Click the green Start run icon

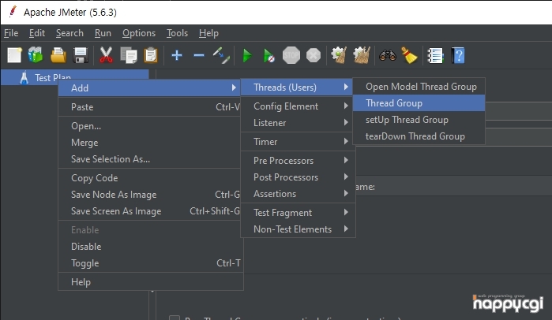pos(247,55)
